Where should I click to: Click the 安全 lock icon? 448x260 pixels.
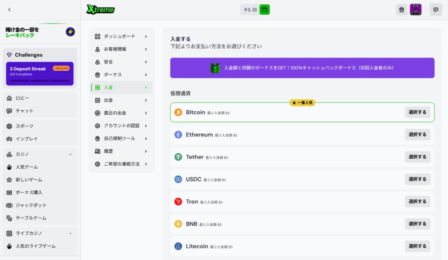pos(98,62)
